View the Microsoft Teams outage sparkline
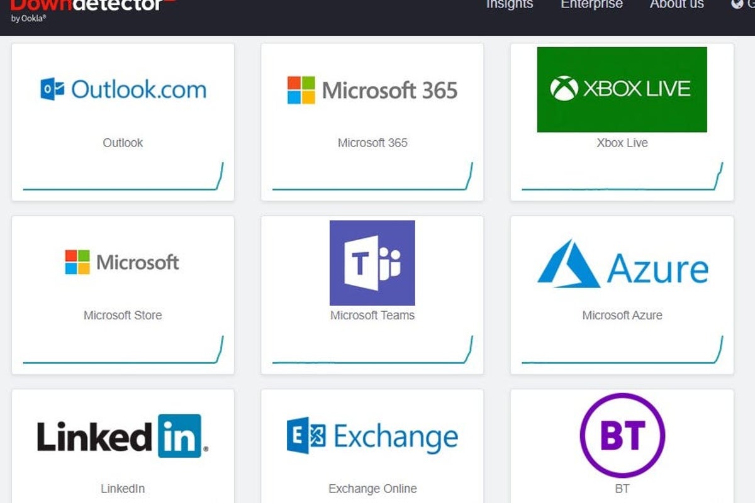Image resolution: width=755 pixels, height=503 pixels. tap(372, 350)
